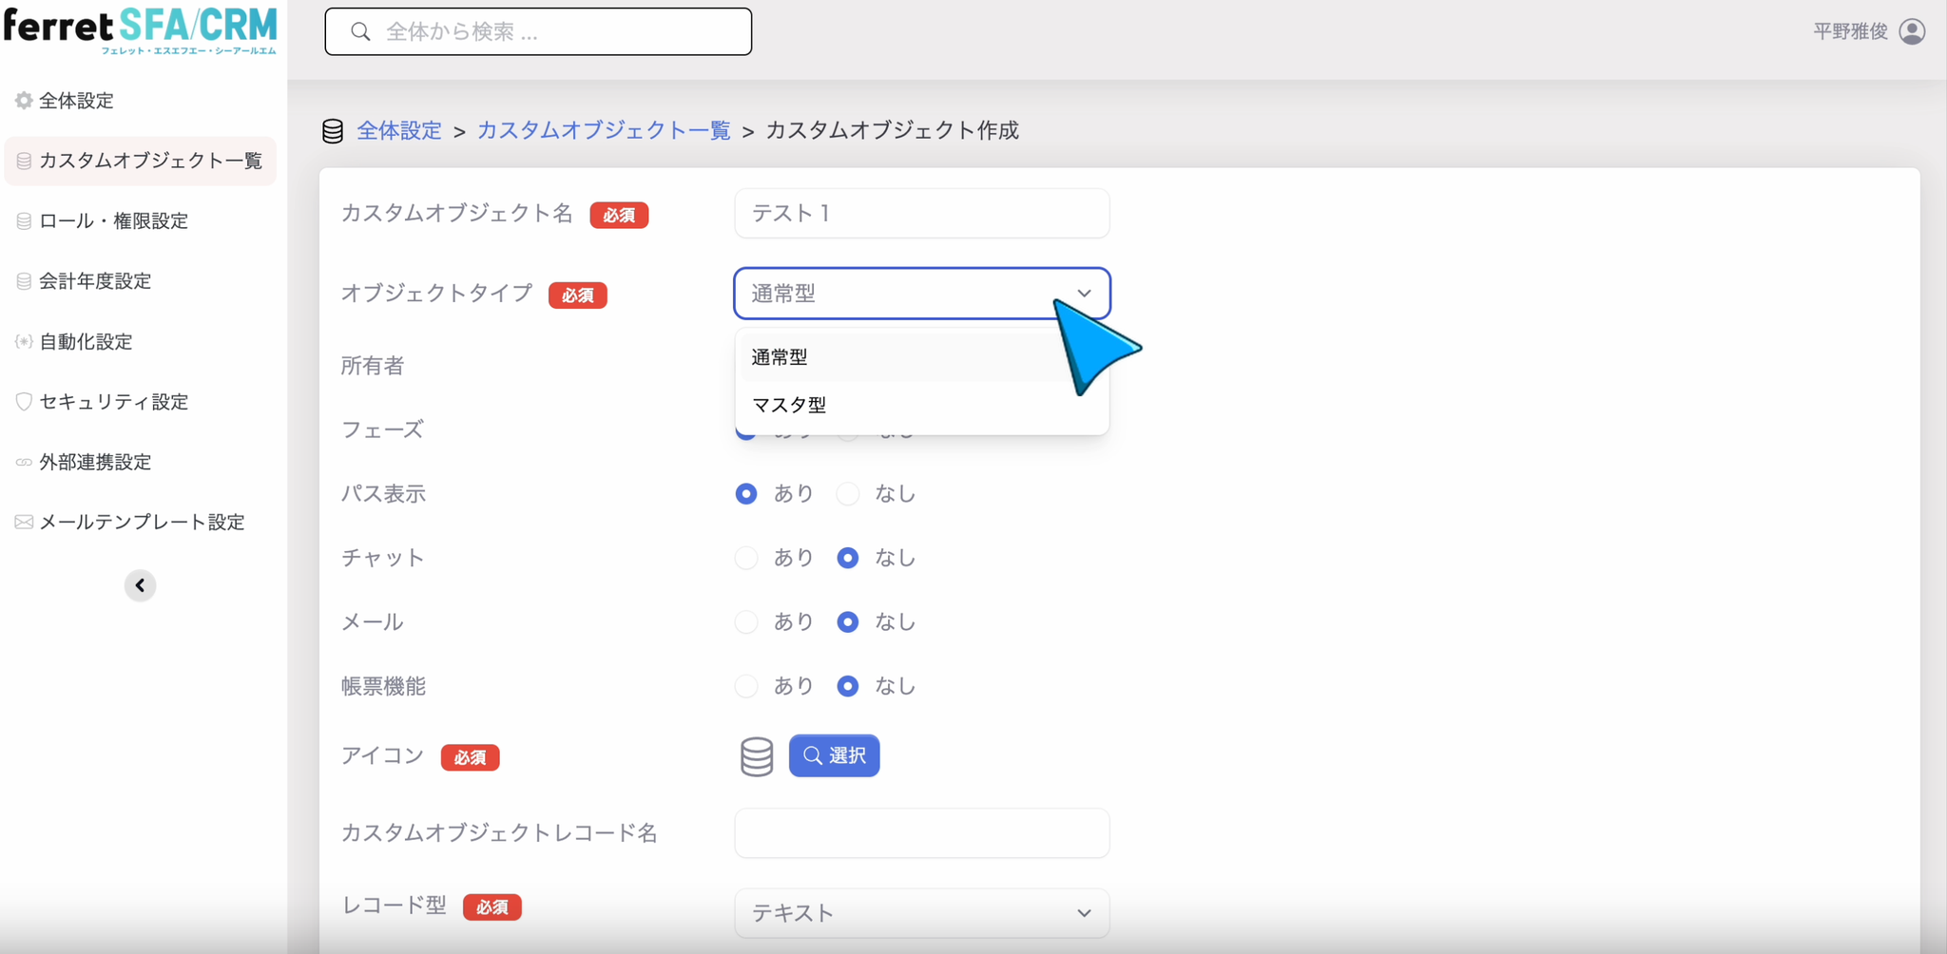This screenshot has height=954, width=1947.
Task: Open 全体設定 in the sidebar
Action: (76, 101)
